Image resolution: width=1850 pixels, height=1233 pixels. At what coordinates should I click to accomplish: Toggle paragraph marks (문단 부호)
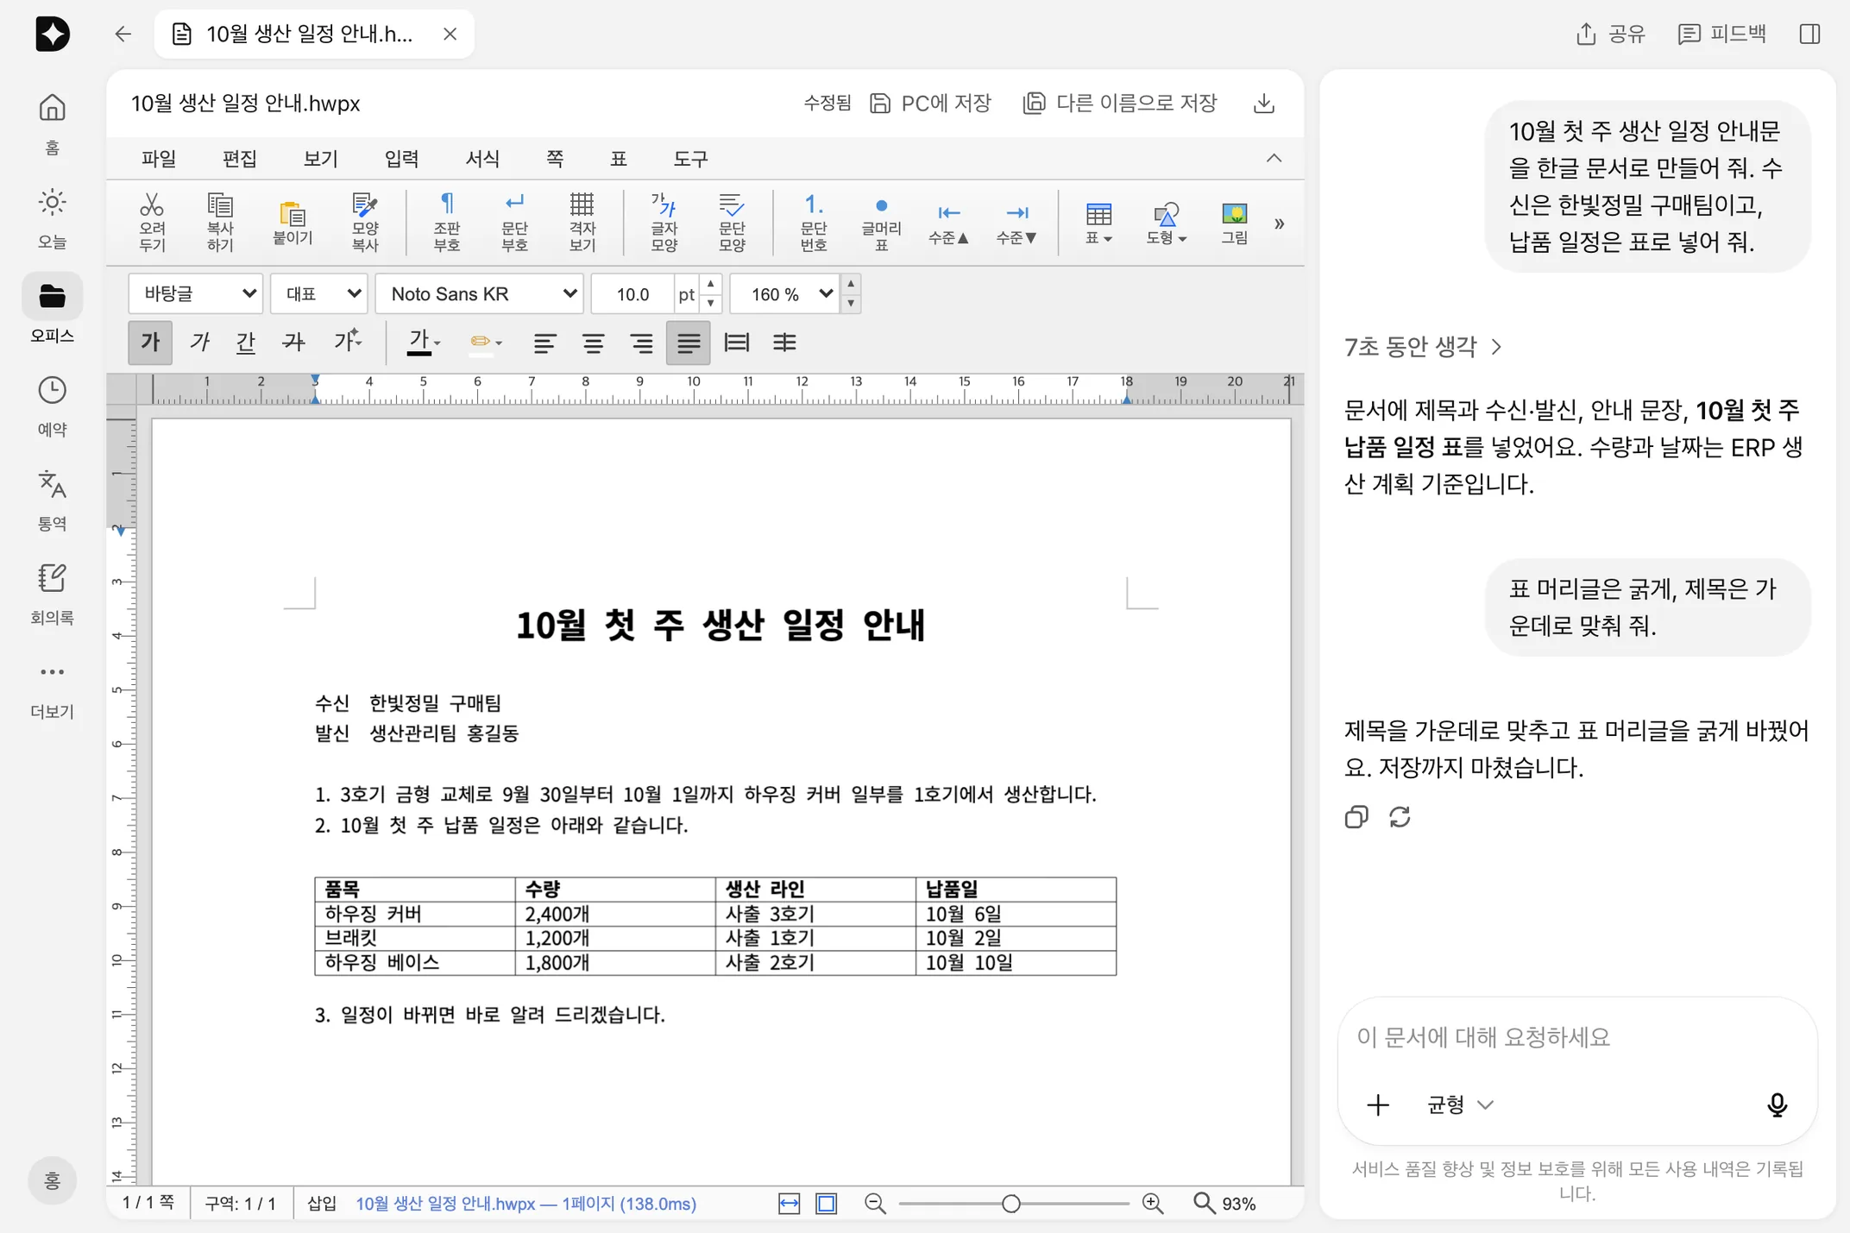514,222
